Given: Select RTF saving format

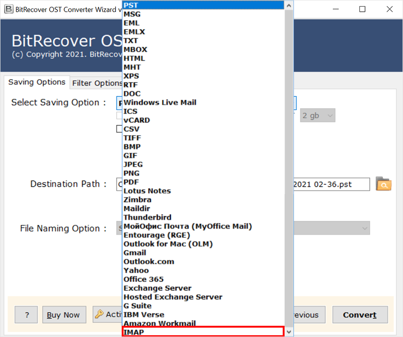Looking at the screenshot, I should click(x=203, y=85).
